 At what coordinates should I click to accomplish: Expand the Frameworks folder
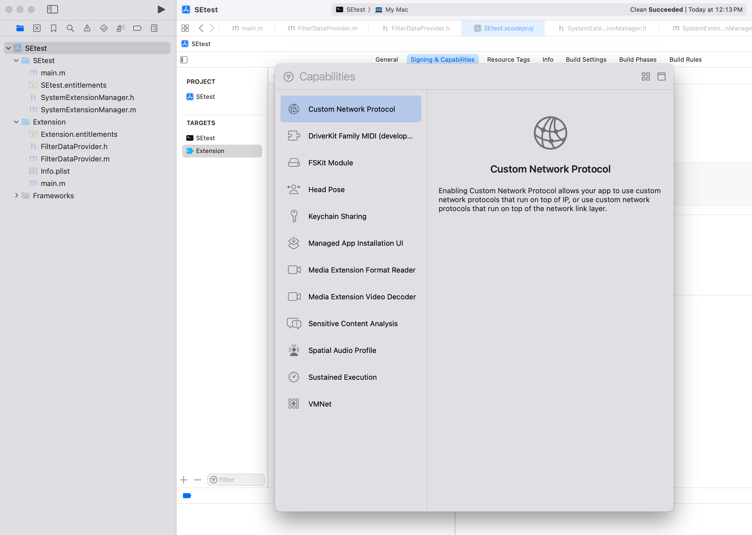point(16,196)
